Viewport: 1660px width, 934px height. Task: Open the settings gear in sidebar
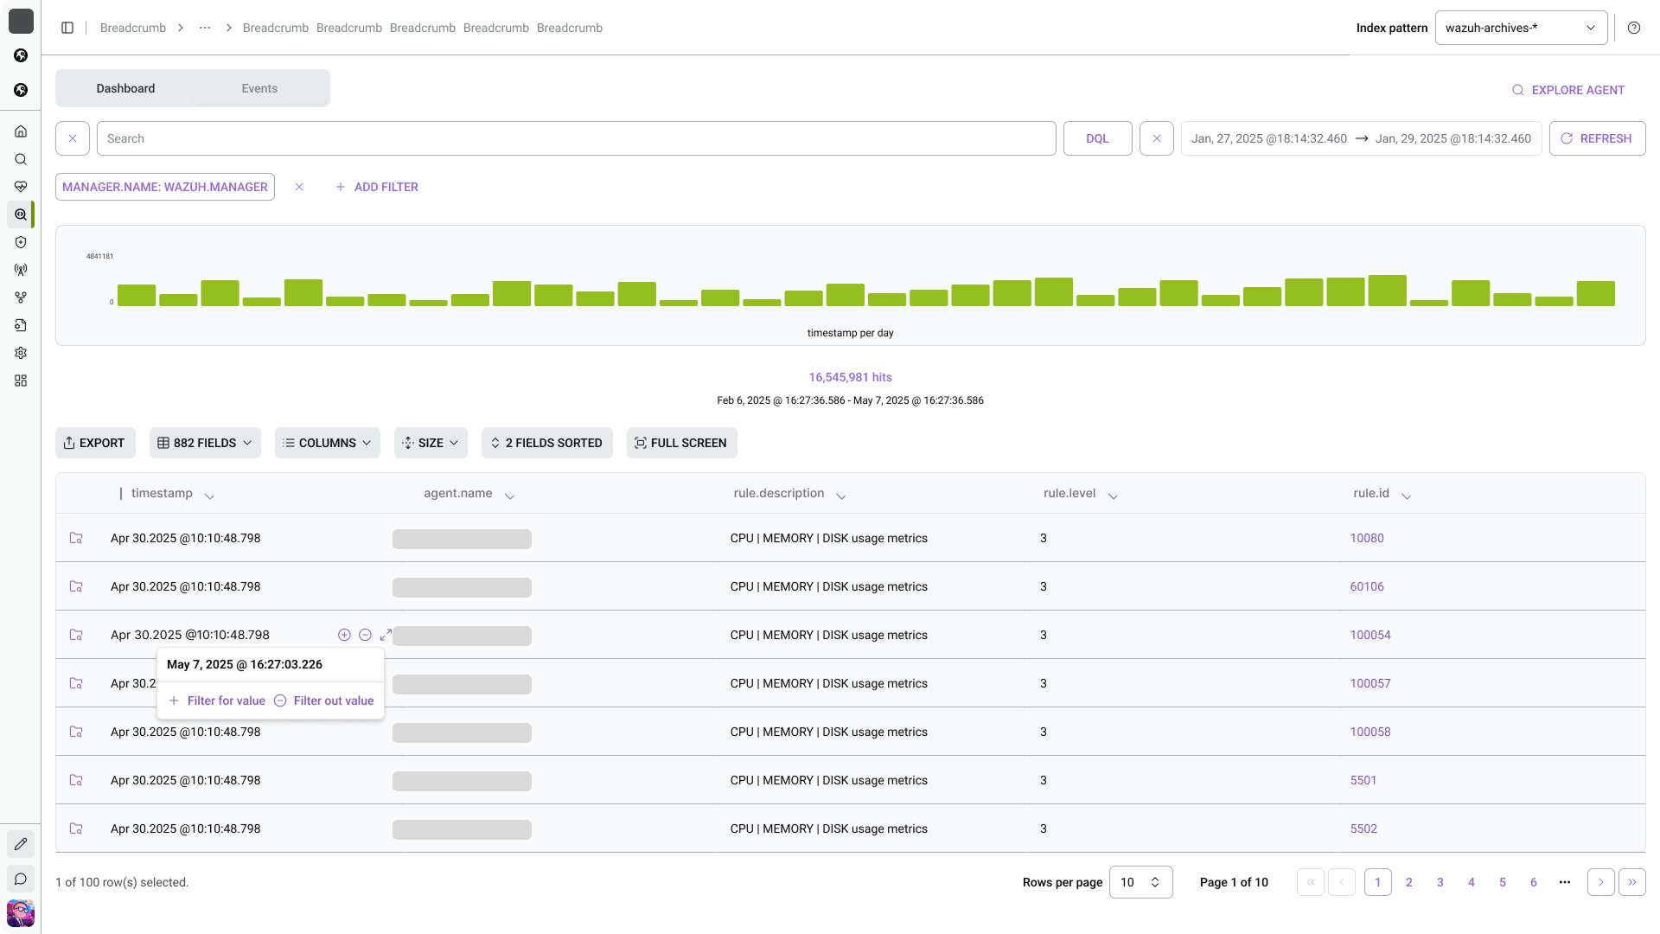[21, 353]
